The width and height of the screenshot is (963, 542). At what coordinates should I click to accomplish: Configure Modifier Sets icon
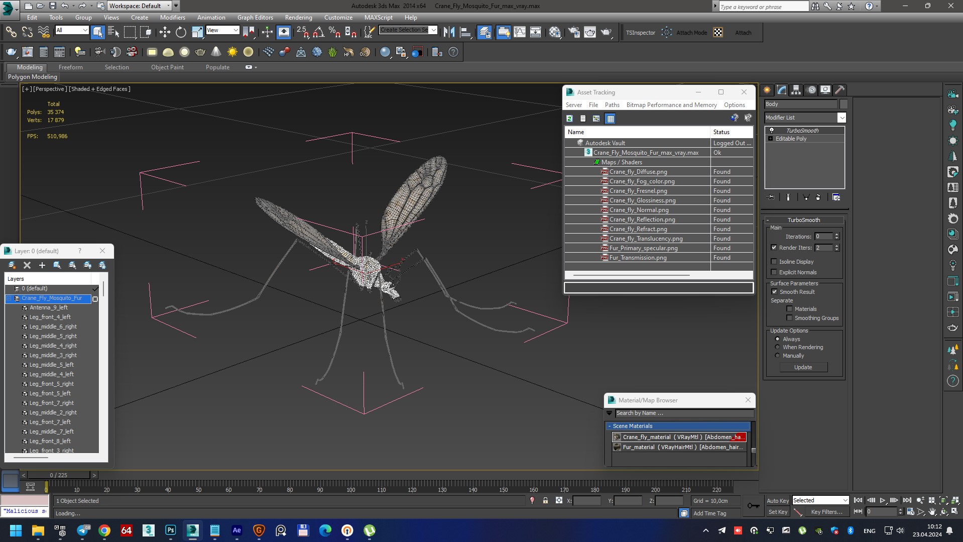[836, 197]
